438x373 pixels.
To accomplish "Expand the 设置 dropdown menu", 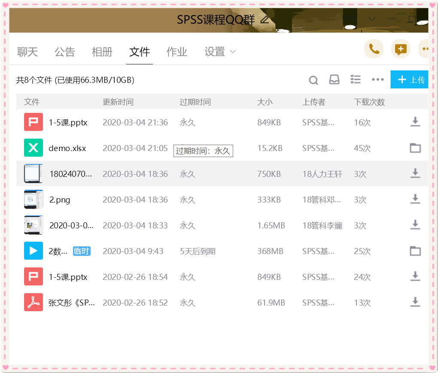I will 220,52.
